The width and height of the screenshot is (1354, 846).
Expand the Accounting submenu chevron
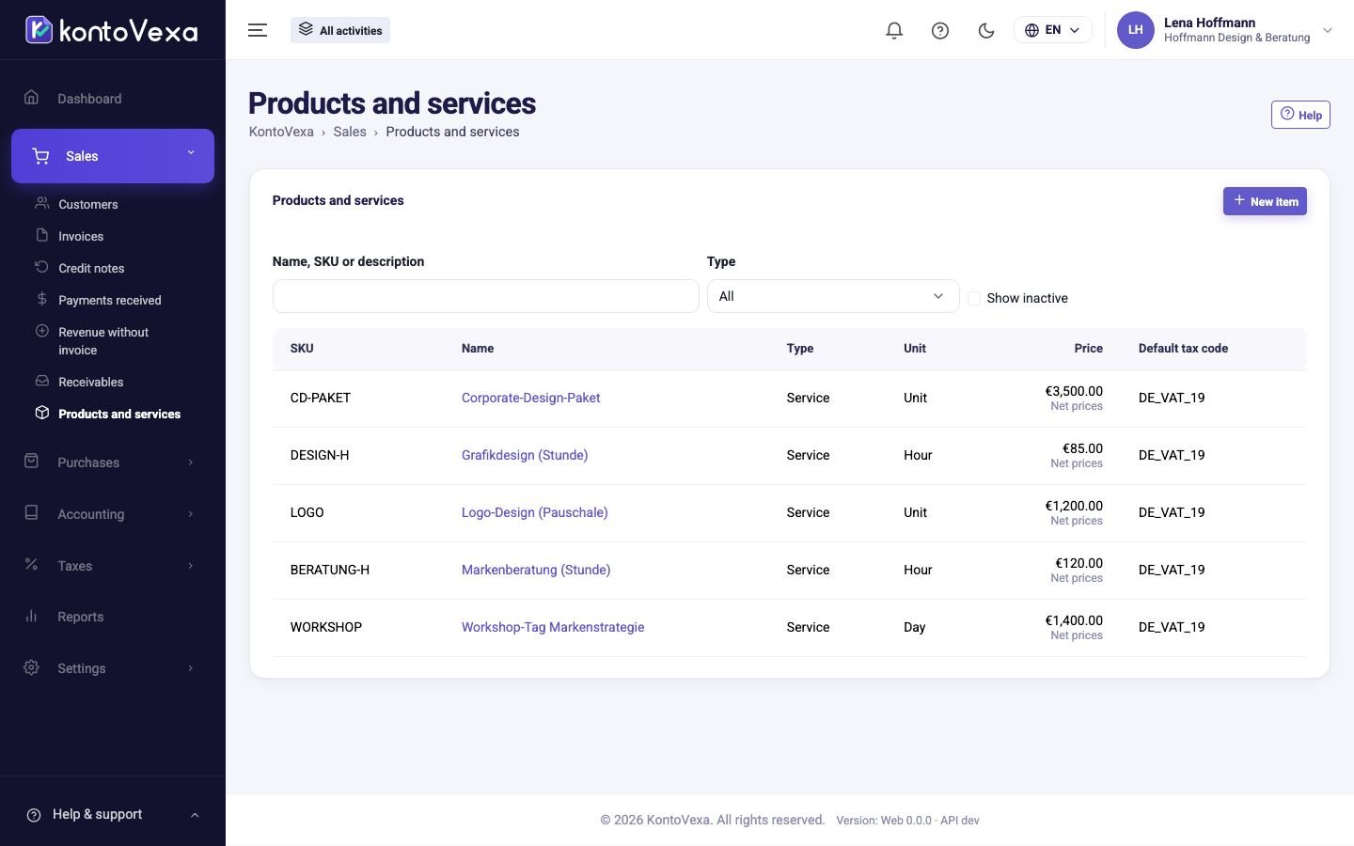(x=191, y=514)
